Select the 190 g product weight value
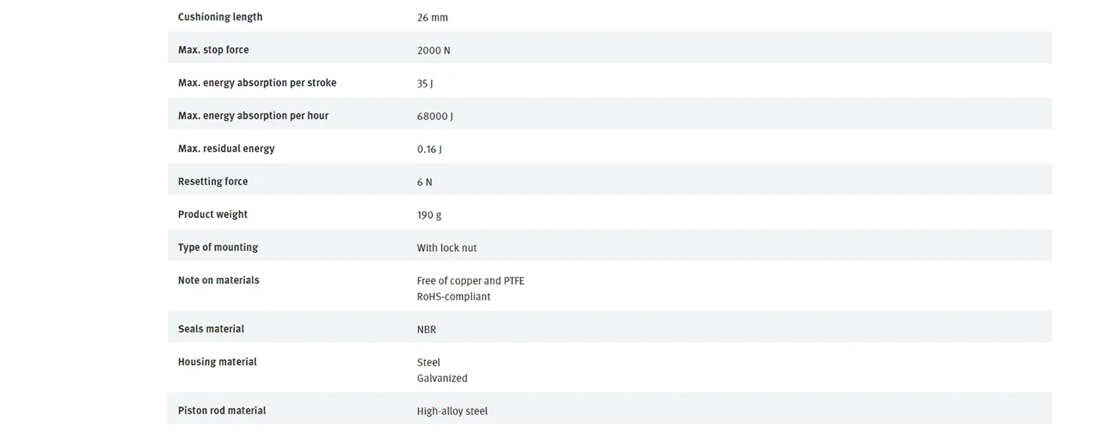 point(429,215)
